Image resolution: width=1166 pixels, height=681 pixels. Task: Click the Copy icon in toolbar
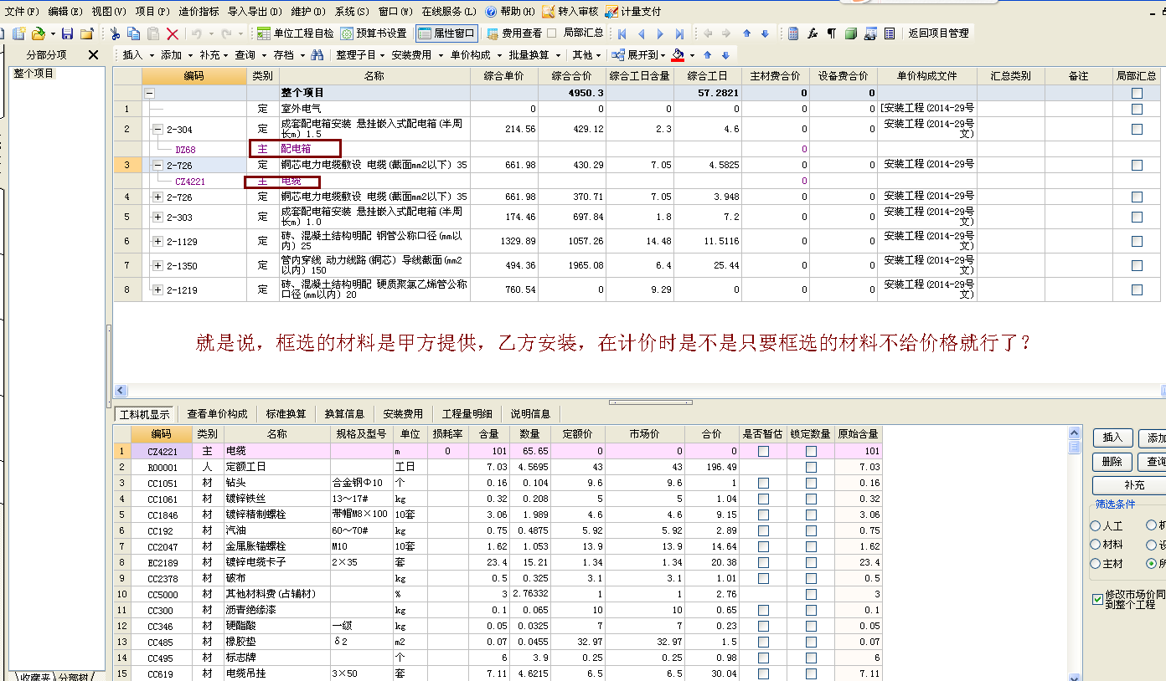tap(134, 33)
